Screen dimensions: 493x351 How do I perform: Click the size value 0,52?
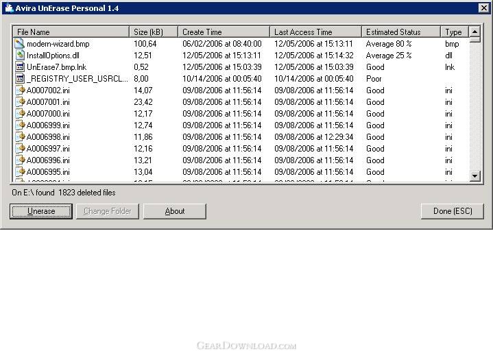coord(141,67)
